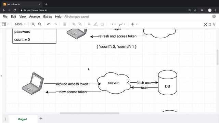Select the lower laptop shape
The height and width of the screenshot is (123, 219).
click(x=33, y=83)
